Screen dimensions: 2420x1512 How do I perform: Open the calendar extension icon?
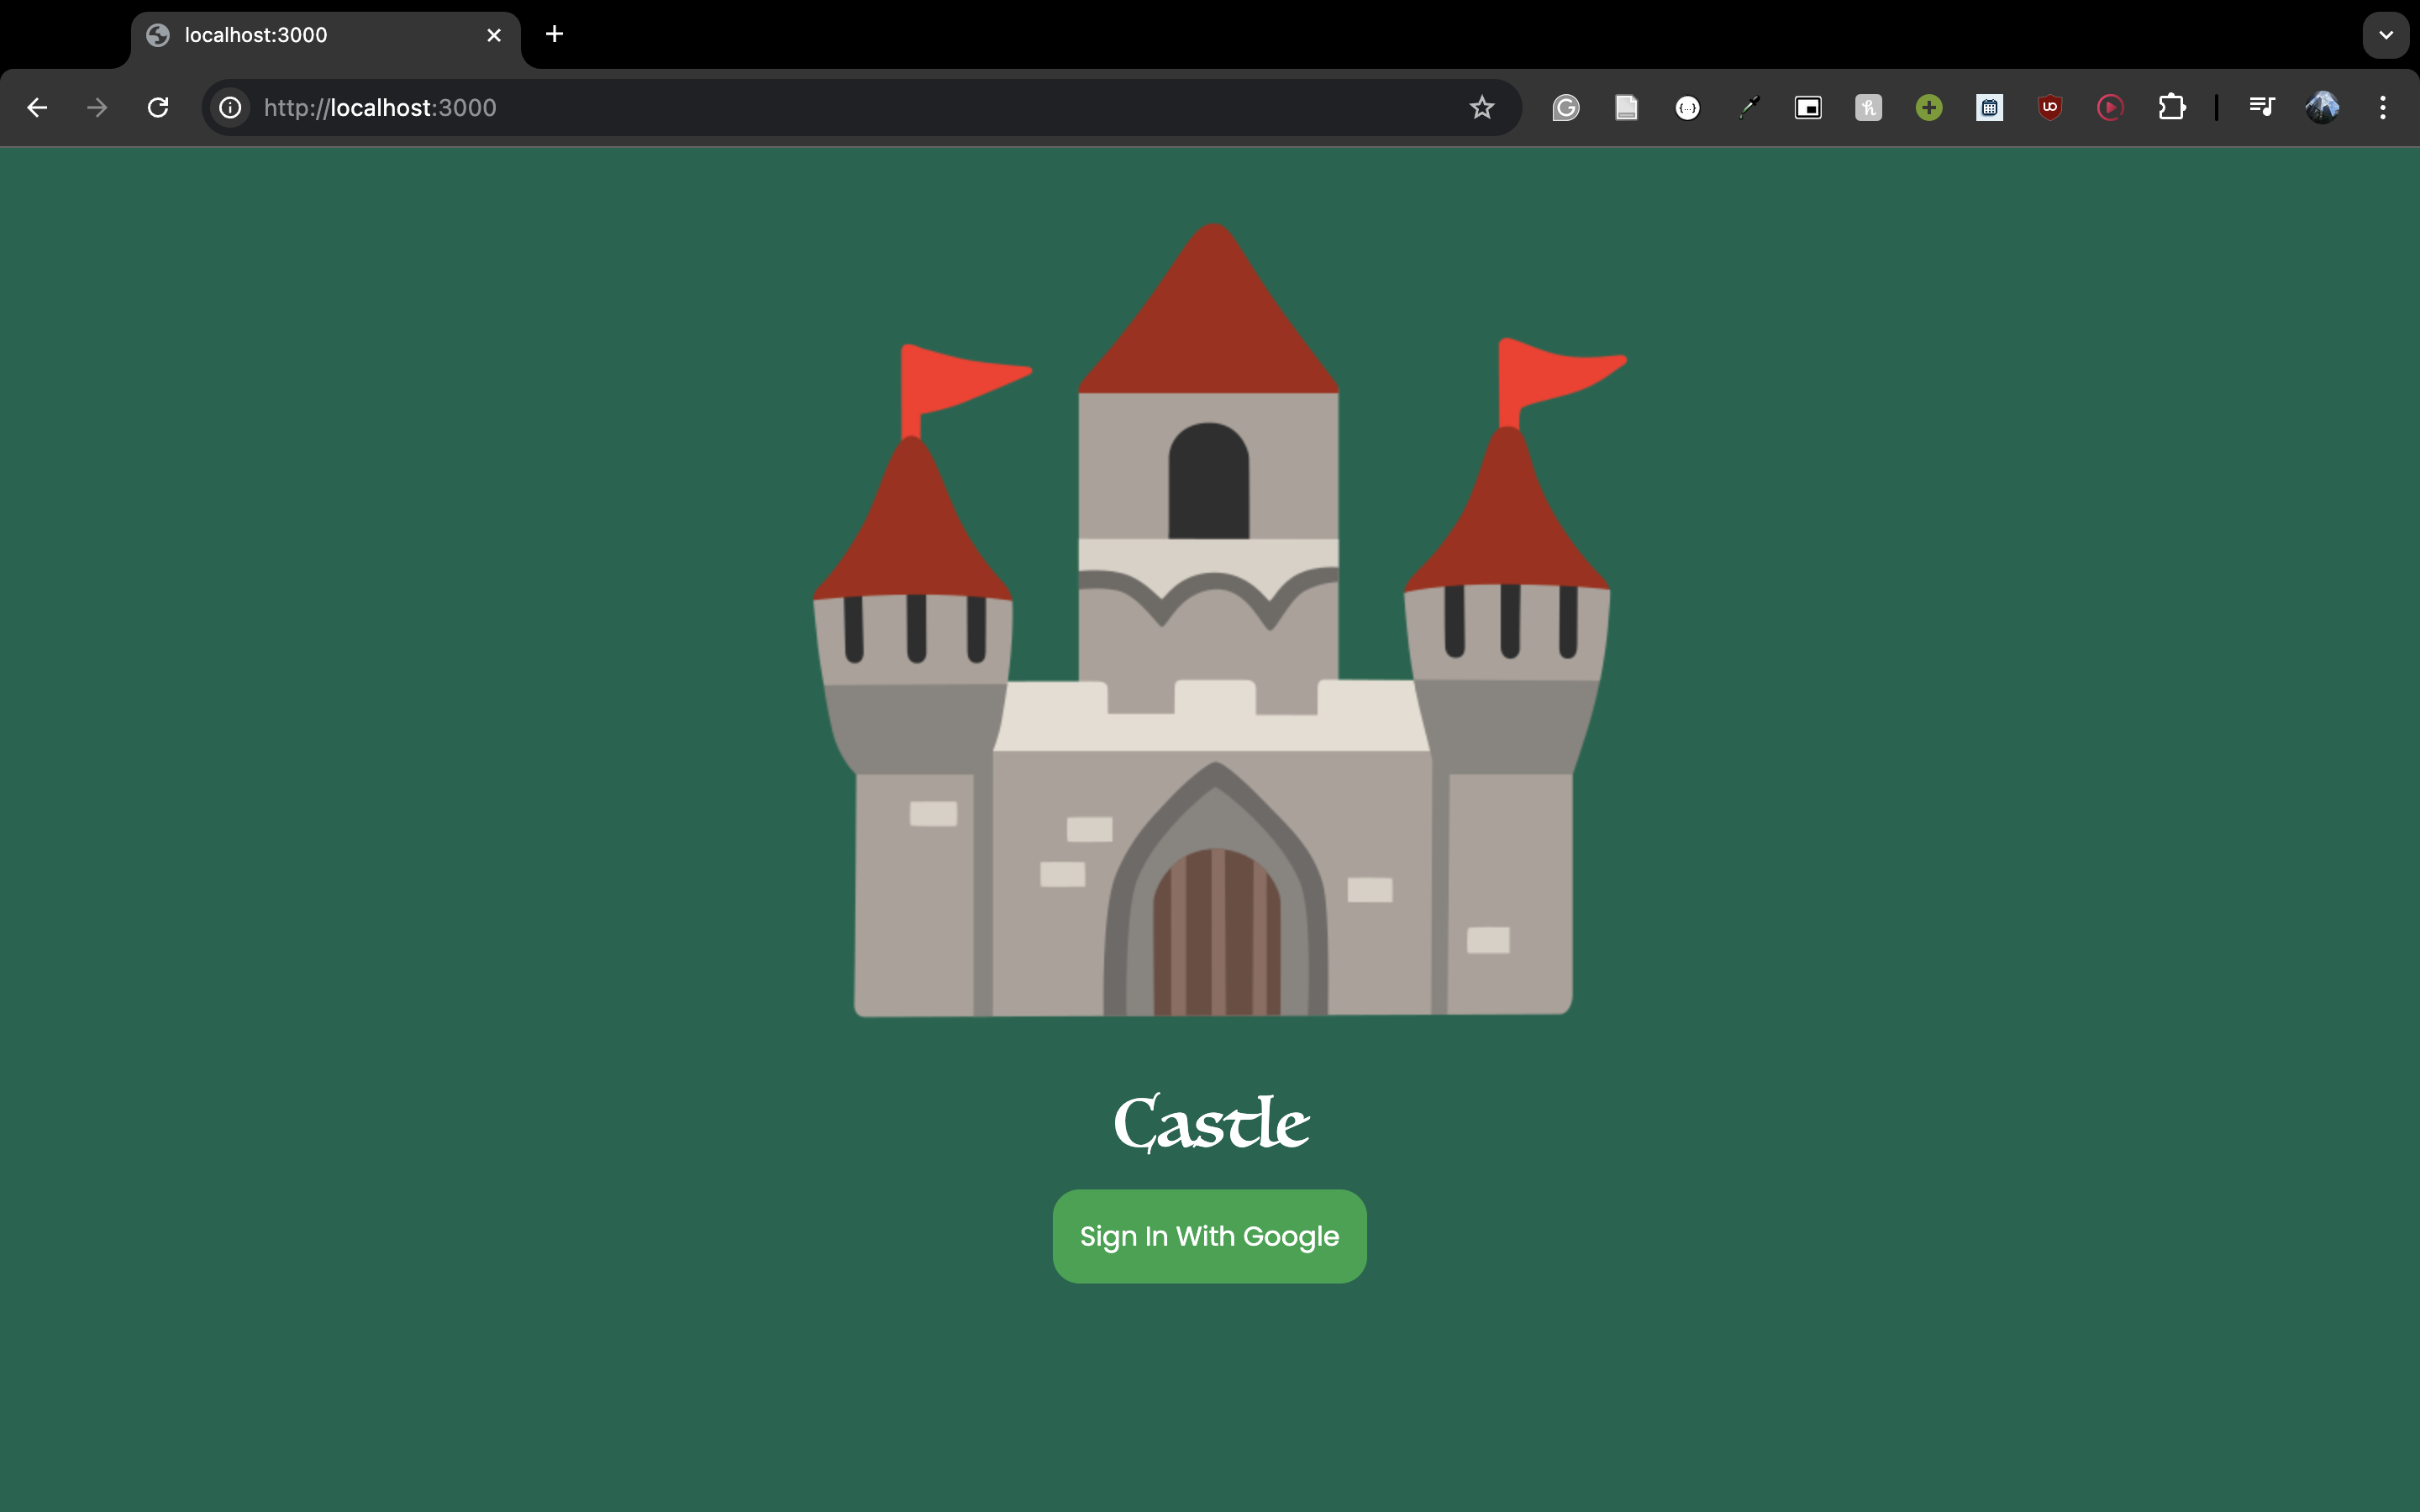[1989, 108]
